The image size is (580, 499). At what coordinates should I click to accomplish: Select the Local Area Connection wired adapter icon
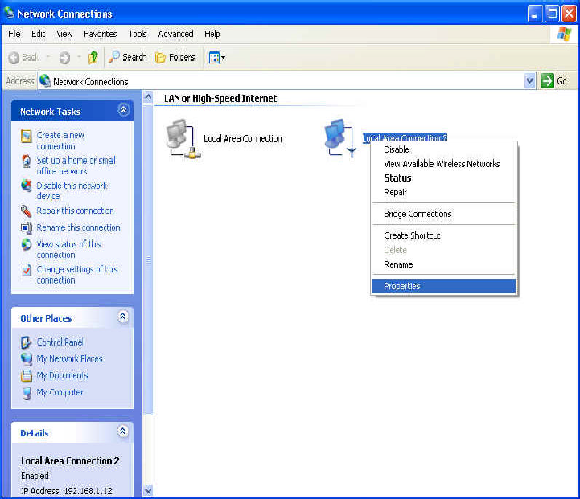(x=183, y=139)
